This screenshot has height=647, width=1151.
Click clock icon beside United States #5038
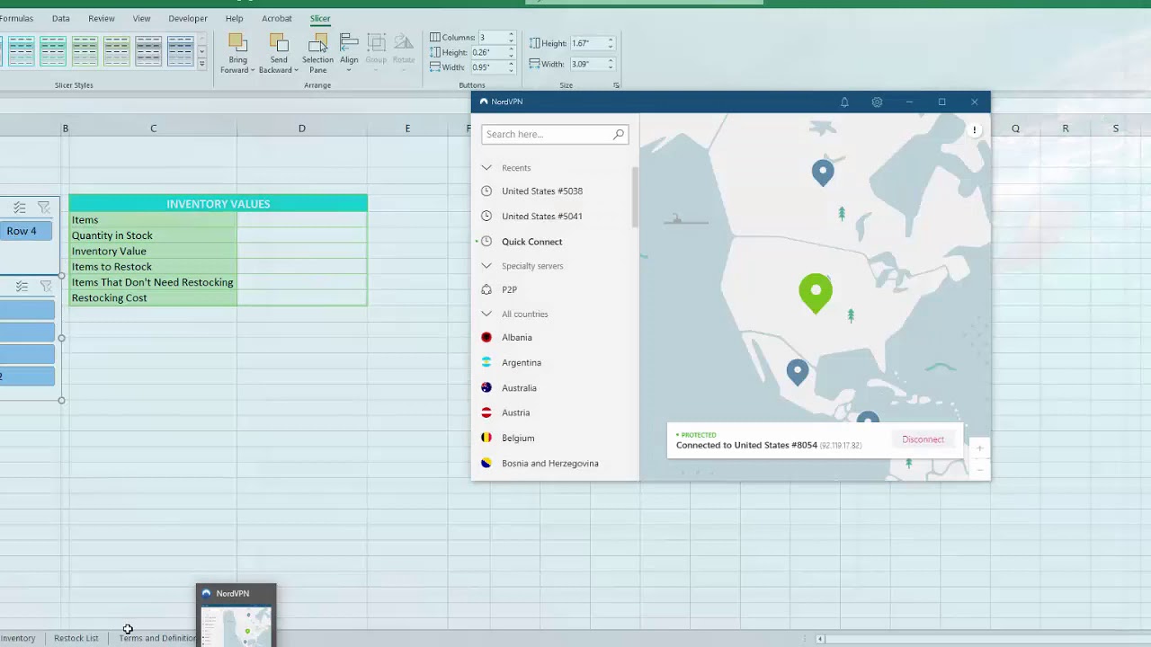tap(486, 191)
